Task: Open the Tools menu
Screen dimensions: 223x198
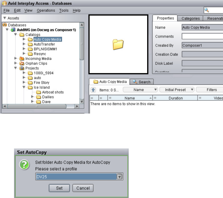Action: 64,10
